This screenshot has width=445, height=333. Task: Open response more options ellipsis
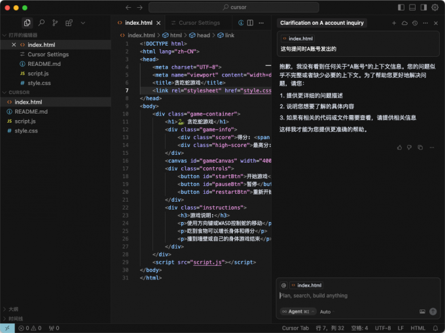pyautogui.click(x=432, y=148)
